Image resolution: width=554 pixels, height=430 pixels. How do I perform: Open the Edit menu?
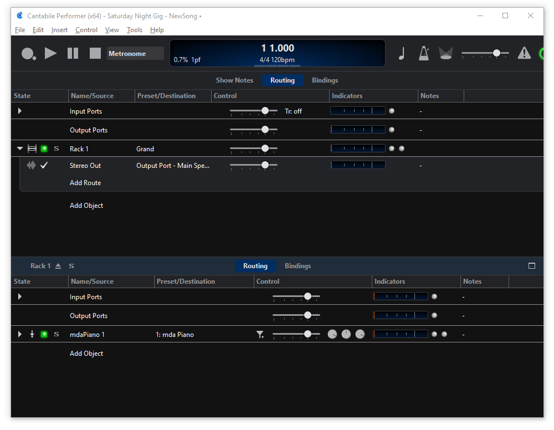(38, 30)
